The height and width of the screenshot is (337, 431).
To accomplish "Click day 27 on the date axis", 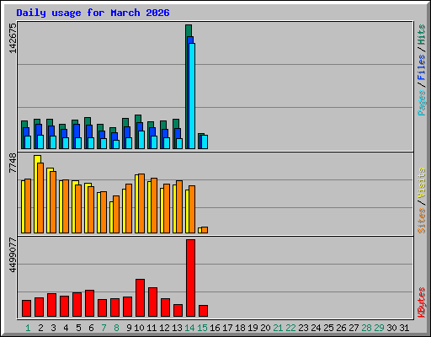I will [x=354, y=328].
